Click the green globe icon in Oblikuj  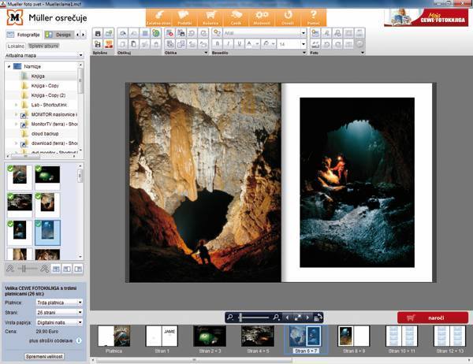156,33
